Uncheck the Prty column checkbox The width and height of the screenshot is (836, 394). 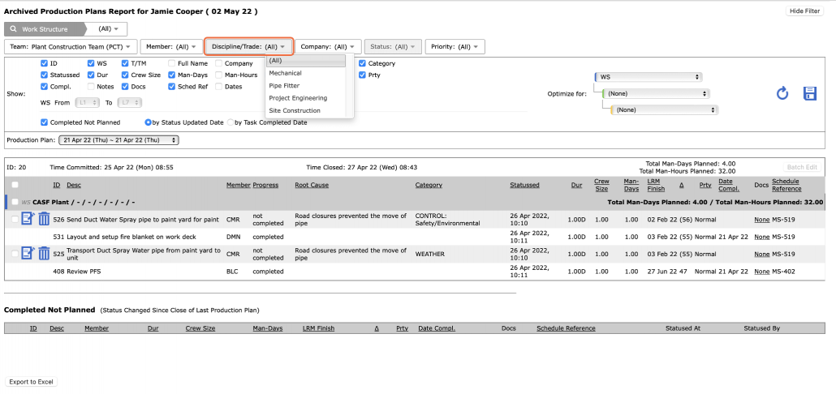362,75
